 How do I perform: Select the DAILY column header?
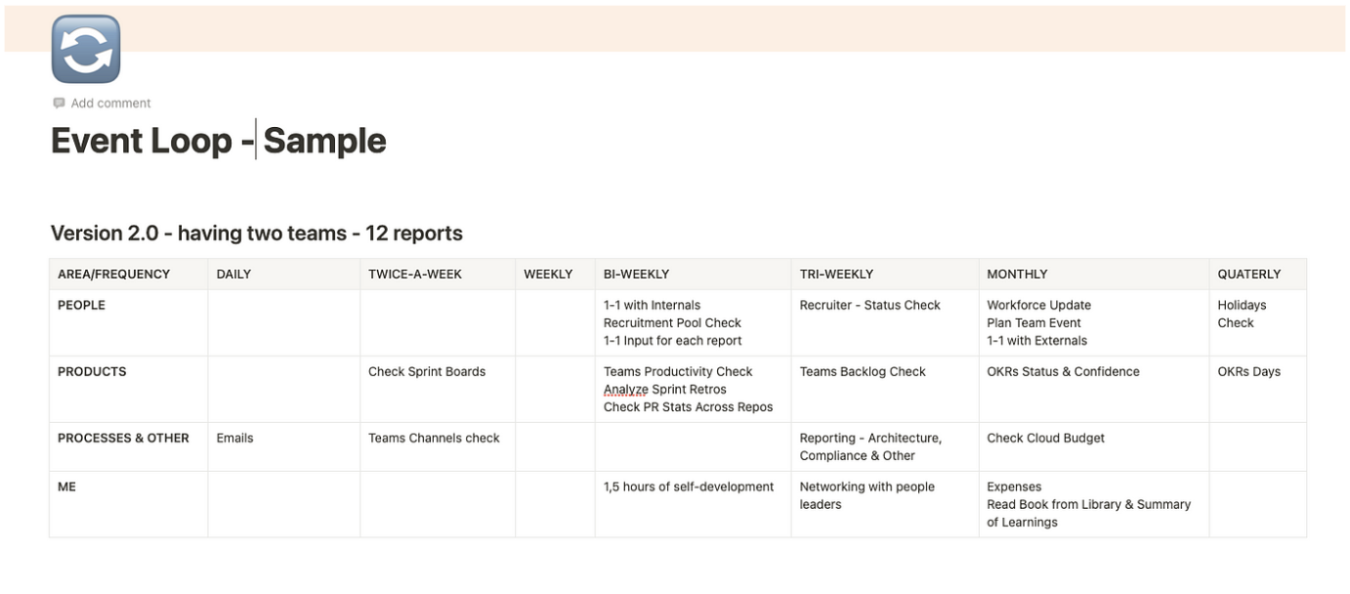pyautogui.click(x=233, y=275)
